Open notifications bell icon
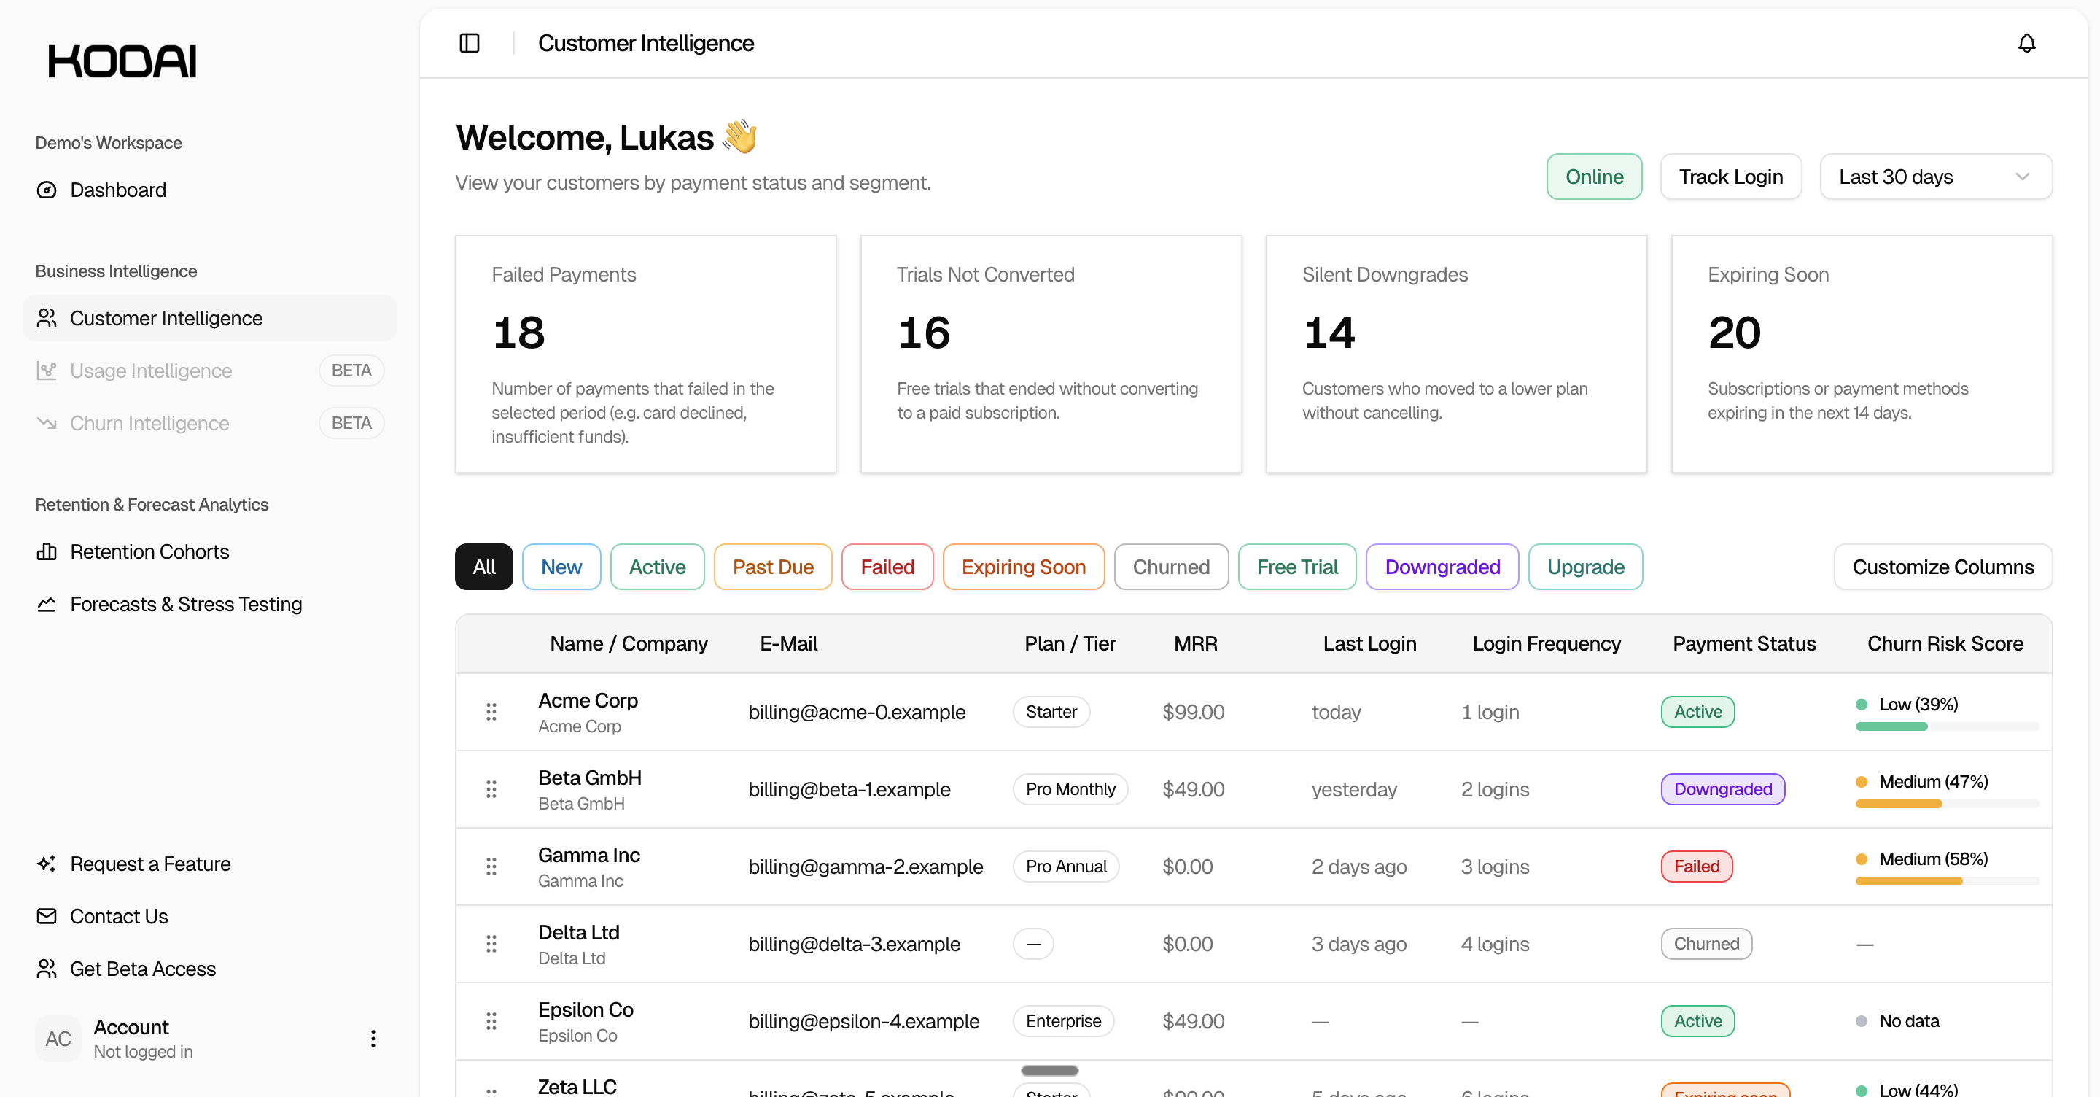The width and height of the screenshot is (2100, 1097). [2026, 43]
